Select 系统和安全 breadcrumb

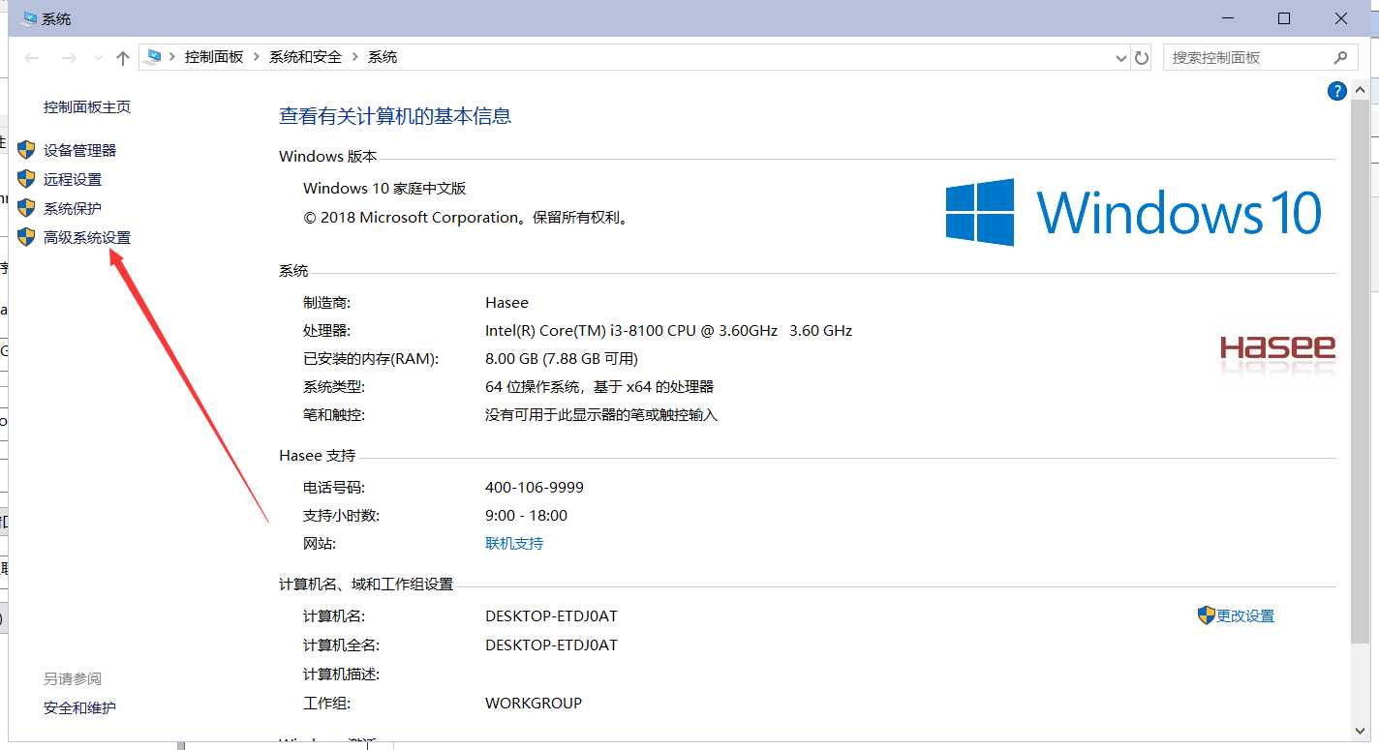(305, 57)
